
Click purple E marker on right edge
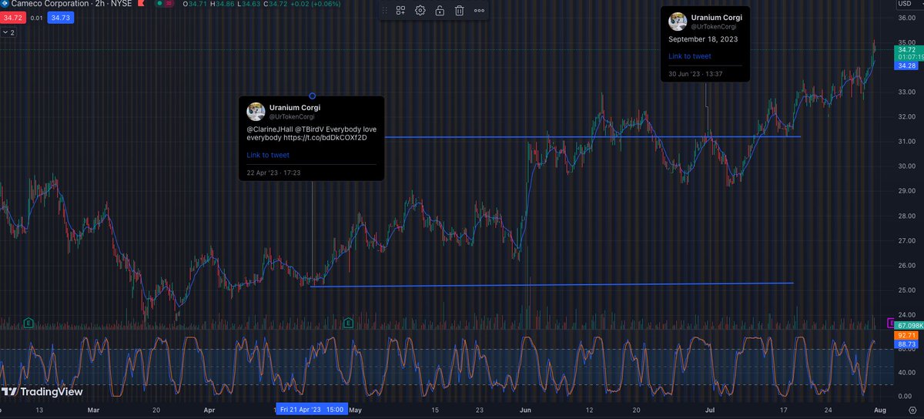point(892,323)
